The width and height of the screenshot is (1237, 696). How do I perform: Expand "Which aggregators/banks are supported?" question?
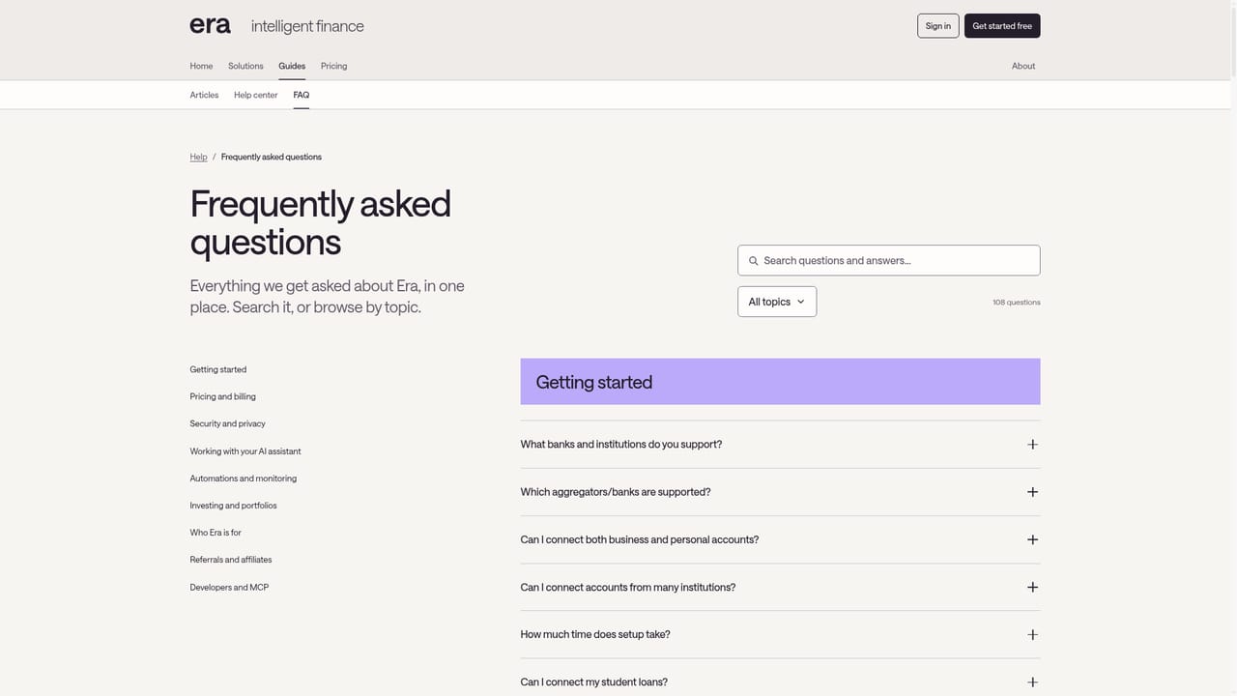780,492
